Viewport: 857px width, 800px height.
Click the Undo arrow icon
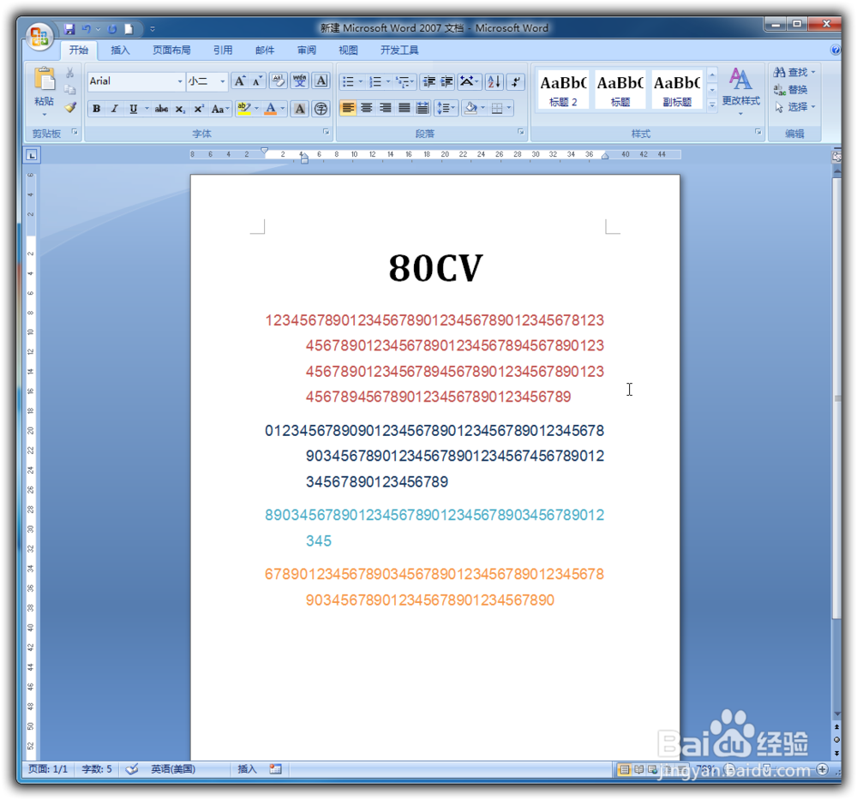click(x=87, y=29)
